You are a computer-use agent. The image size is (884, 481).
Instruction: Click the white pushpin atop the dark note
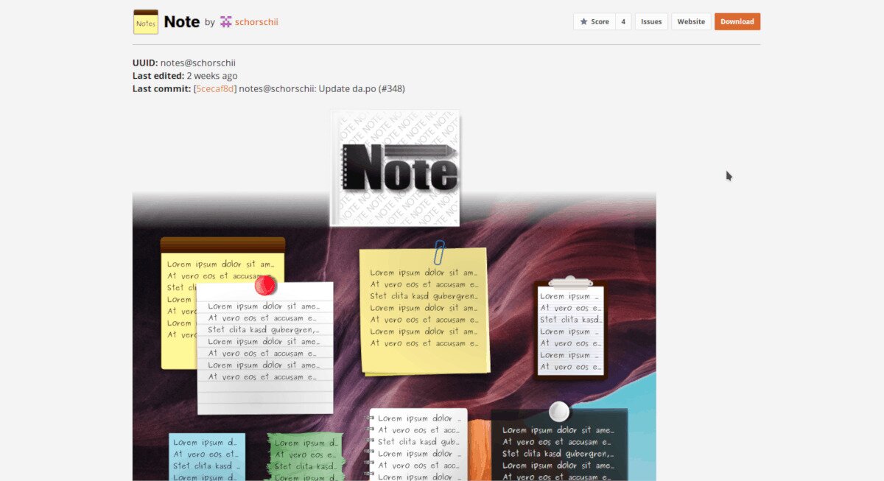coord(558,410)
